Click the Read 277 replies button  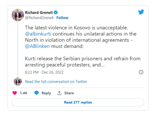pos(78,102)
